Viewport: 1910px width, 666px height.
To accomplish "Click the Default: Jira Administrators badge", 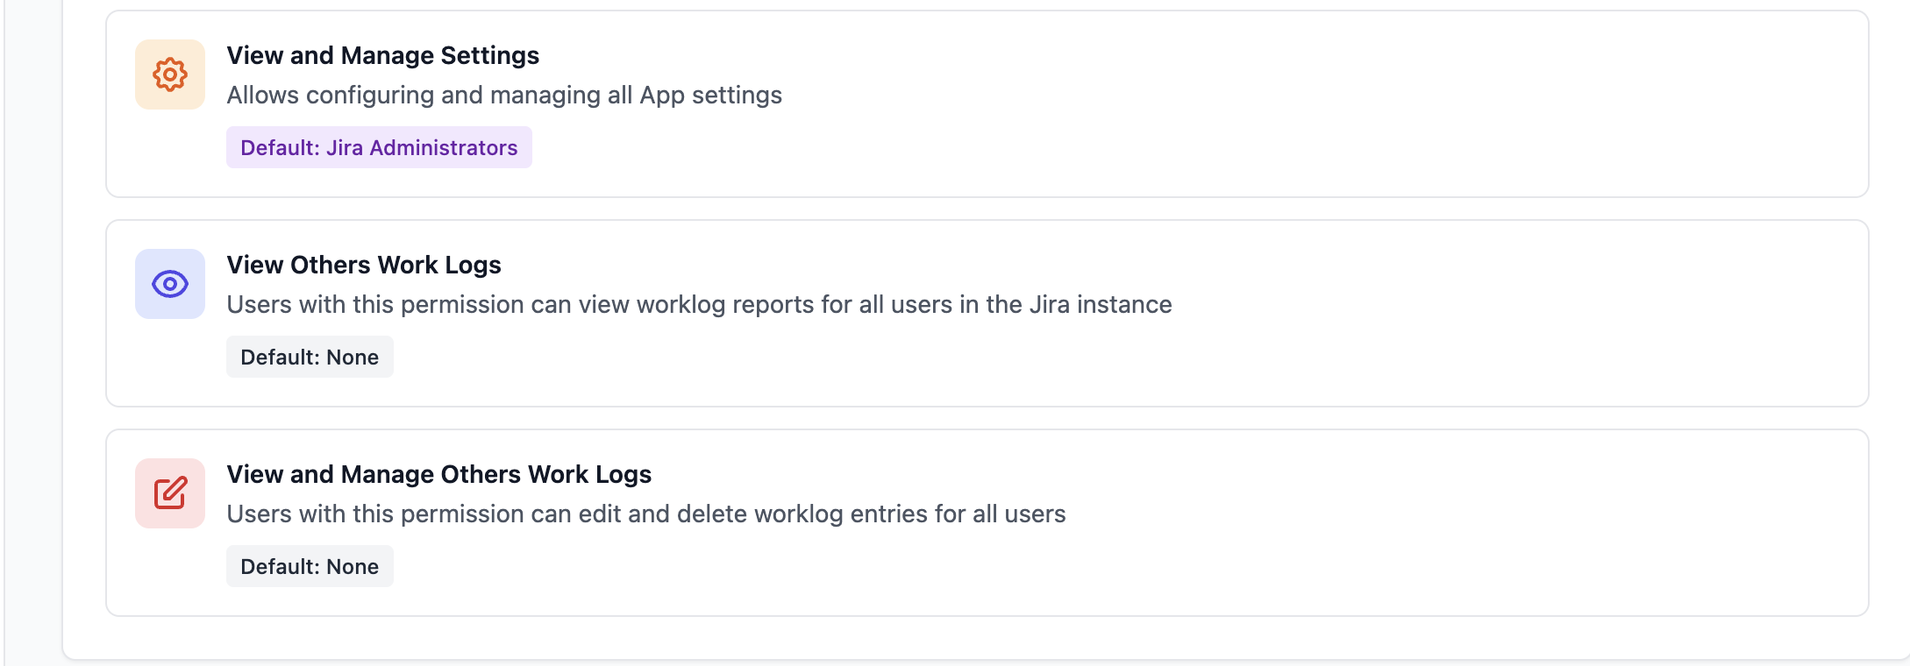I will point(379,147).
